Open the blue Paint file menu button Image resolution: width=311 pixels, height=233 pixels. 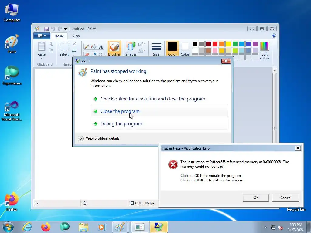pos(42,36)
